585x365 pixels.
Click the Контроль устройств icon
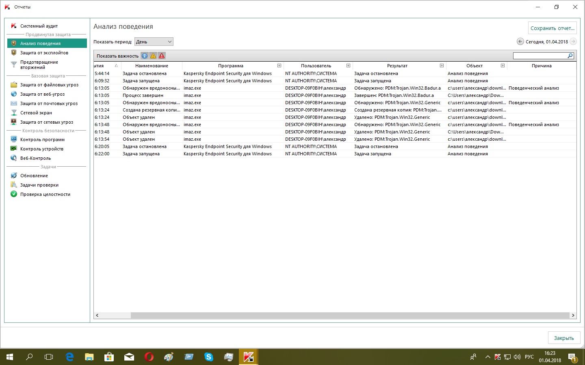pyautogui.click(x=14, y=149)
